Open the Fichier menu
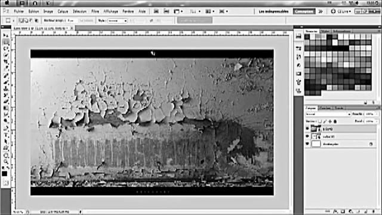 click(19, 11)
